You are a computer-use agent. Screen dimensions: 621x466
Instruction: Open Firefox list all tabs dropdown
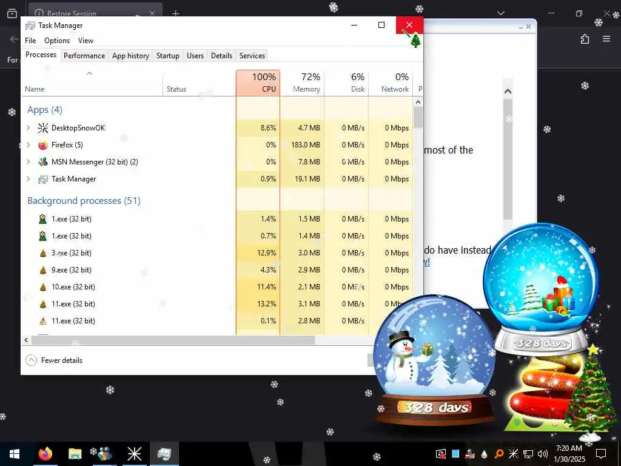[x=501, y=13]
